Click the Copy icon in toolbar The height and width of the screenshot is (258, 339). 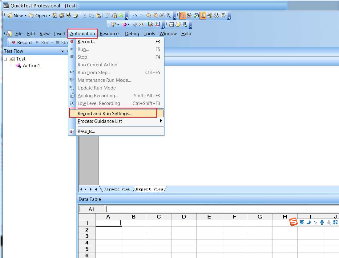pos(92,16)
